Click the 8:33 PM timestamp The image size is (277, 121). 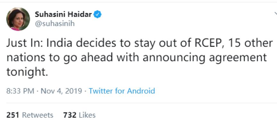point(20,91)
